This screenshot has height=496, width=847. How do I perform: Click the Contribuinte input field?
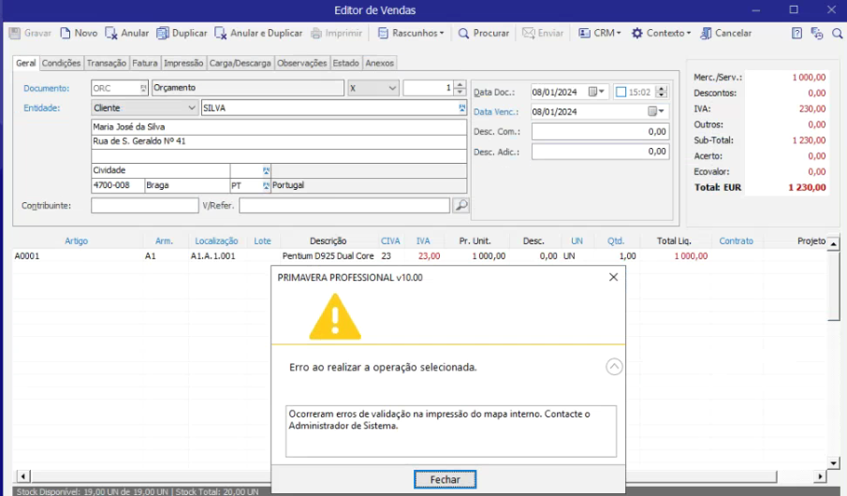[x=144, y=205]
